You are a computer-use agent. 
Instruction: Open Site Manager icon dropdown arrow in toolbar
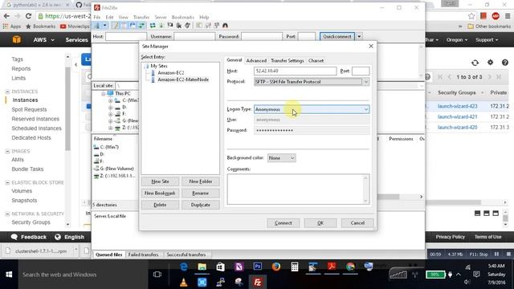coord(104,26)
